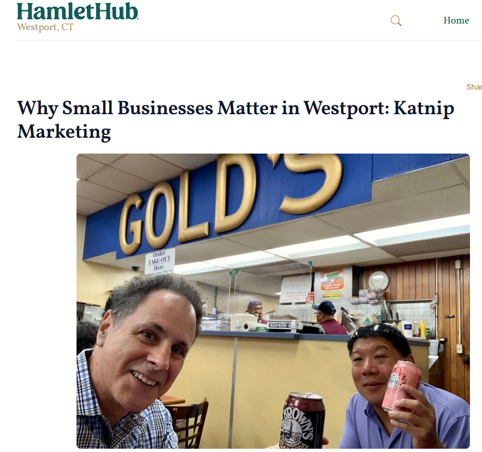The height and width of the screenshot is (452, 482).
Task: Go to the Home menu item
Action: coord(456,20)
